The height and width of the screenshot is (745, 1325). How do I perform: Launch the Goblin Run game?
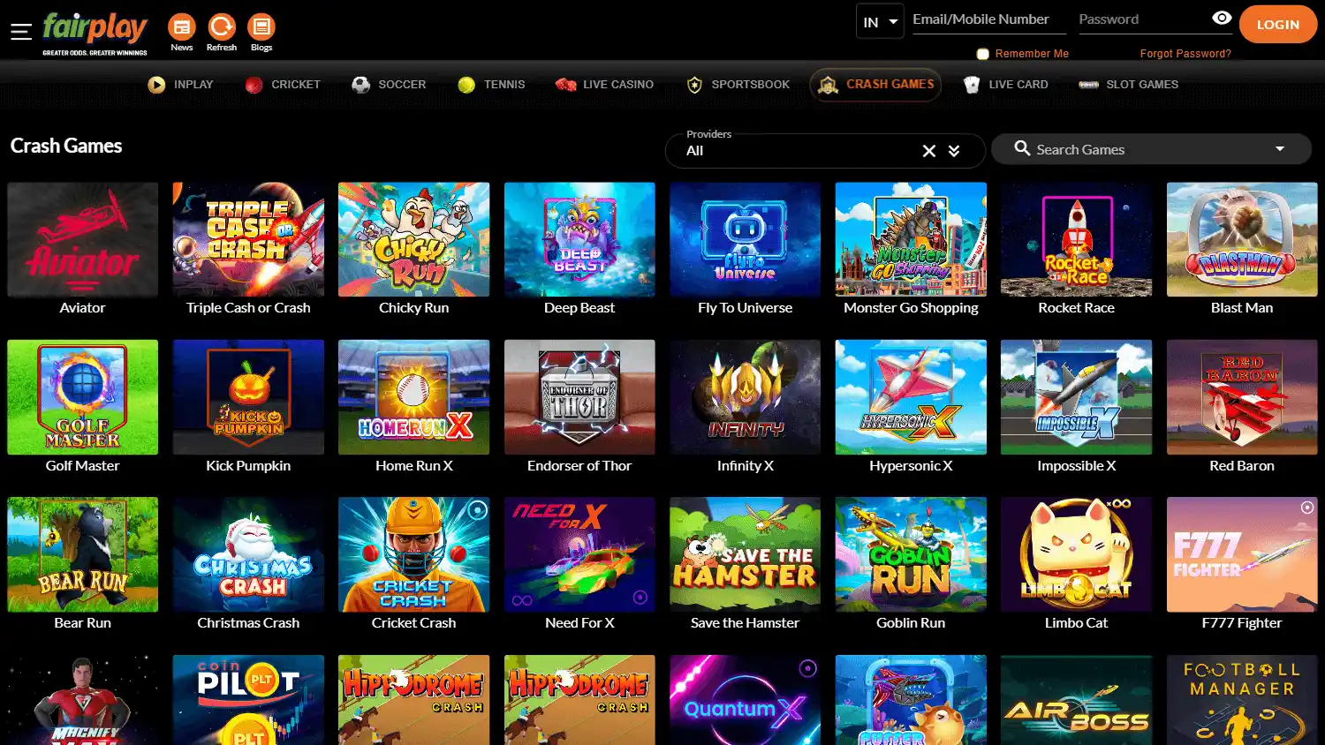(911, 554)
